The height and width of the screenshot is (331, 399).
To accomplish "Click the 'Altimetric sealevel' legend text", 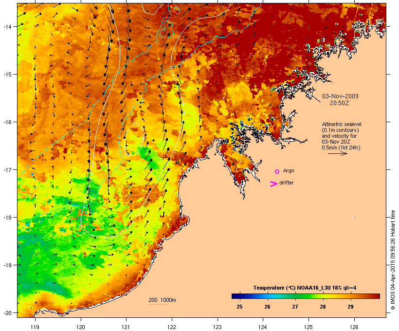I will tap(342, 124).
